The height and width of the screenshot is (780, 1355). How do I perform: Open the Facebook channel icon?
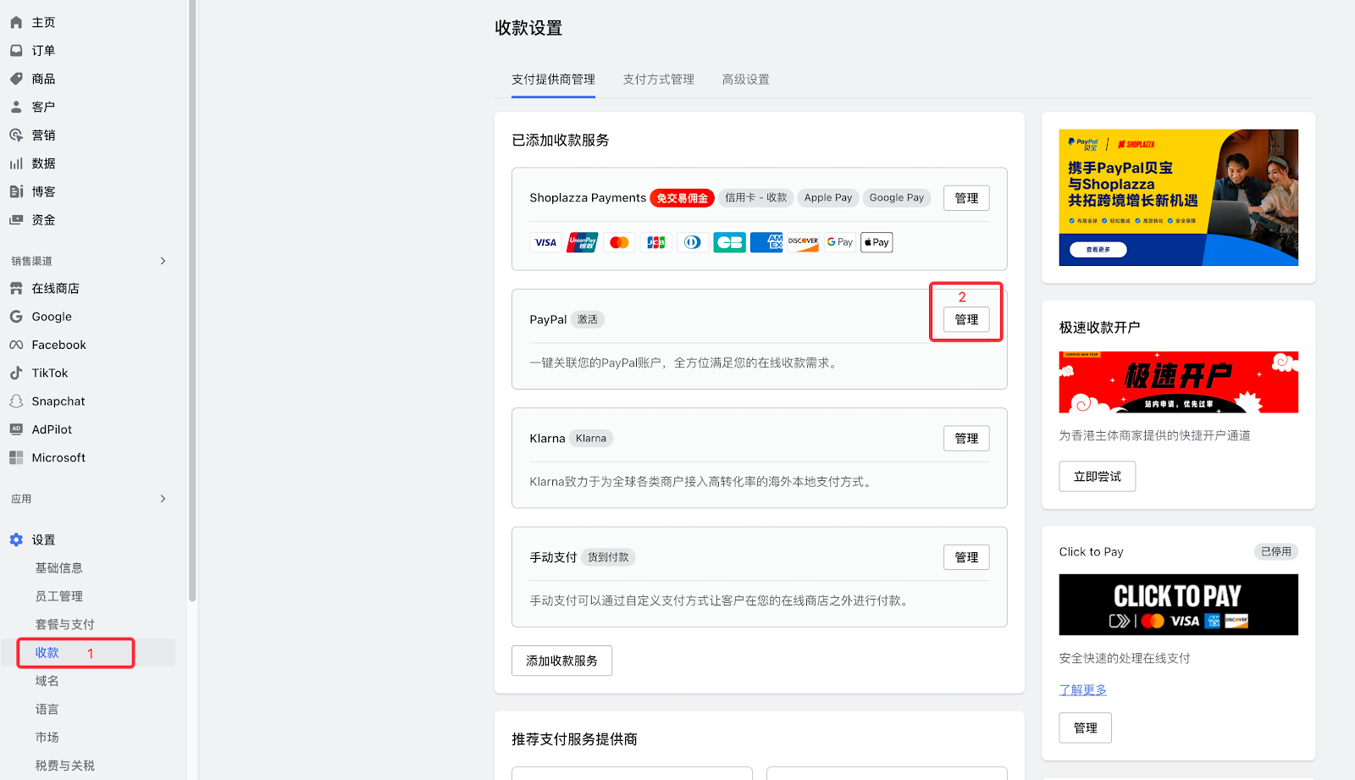pos(16,345)
